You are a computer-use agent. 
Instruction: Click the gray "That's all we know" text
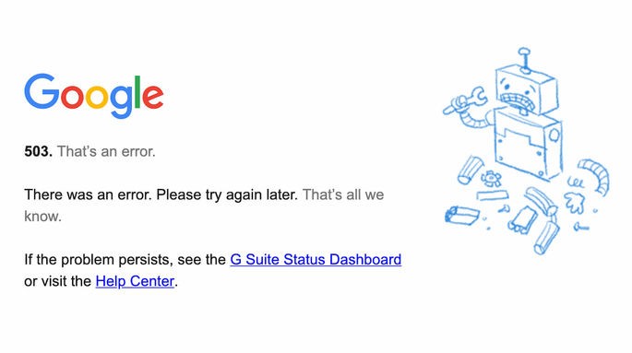point(204,206)
